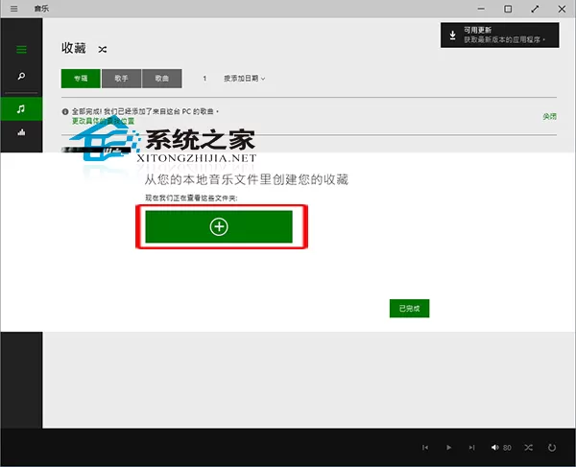Click the download icon in update banner
Screen dimensions: 576x467
pyautogui.click(x=452, y=35)
